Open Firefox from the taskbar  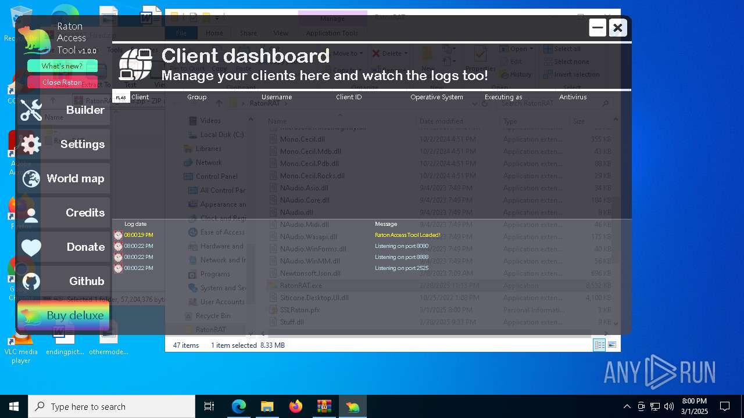(295, 406)
